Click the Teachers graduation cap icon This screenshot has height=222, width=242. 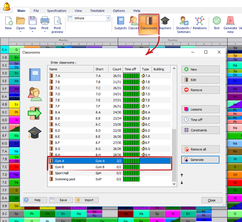click(165, 23)
